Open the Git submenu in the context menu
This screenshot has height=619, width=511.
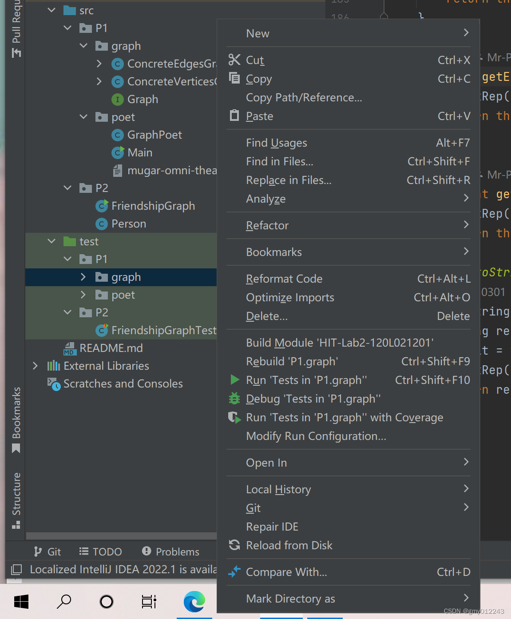coord(348,508)
